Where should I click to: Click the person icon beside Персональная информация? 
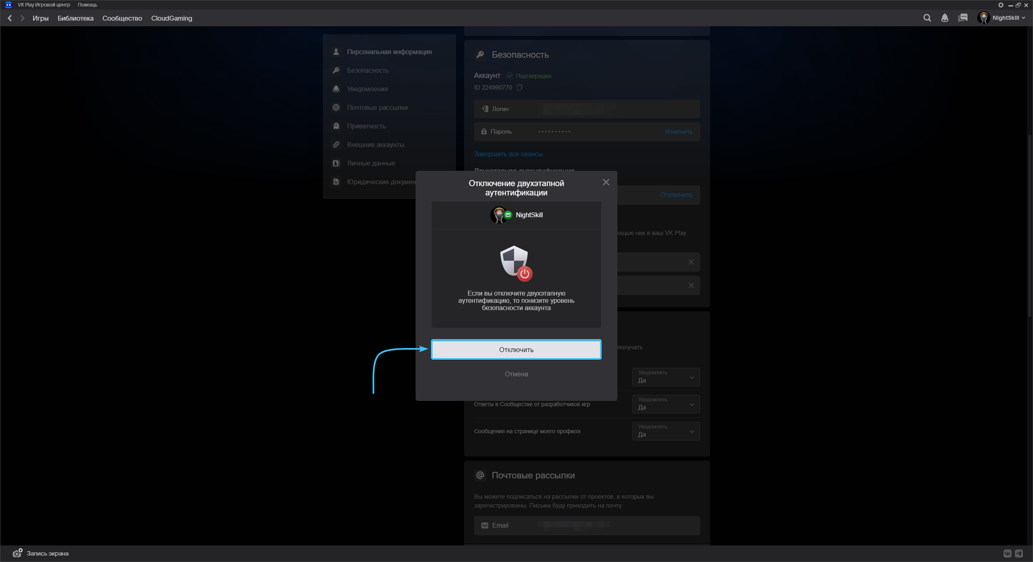point(336,52)
